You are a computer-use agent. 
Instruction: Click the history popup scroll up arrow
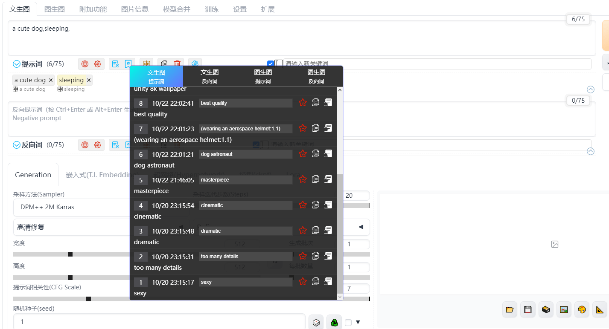click(340, 90)
